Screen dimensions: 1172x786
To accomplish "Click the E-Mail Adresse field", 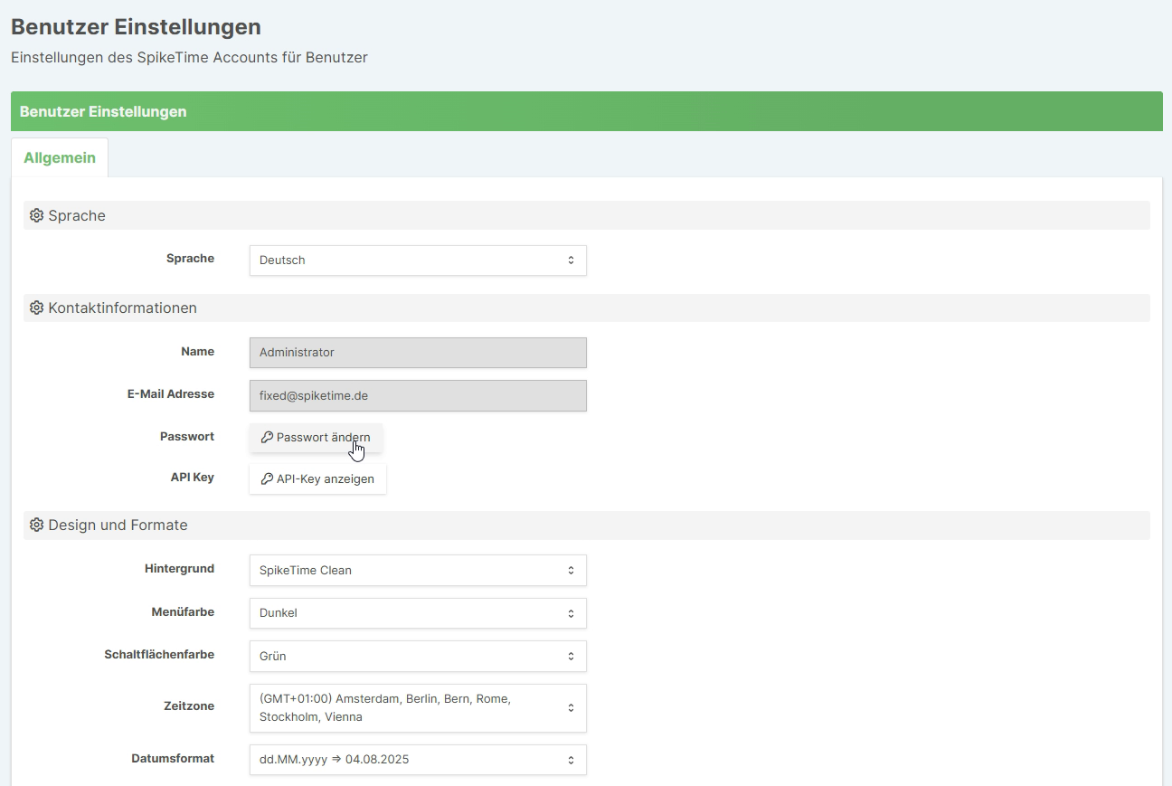I will coord(417,396).
